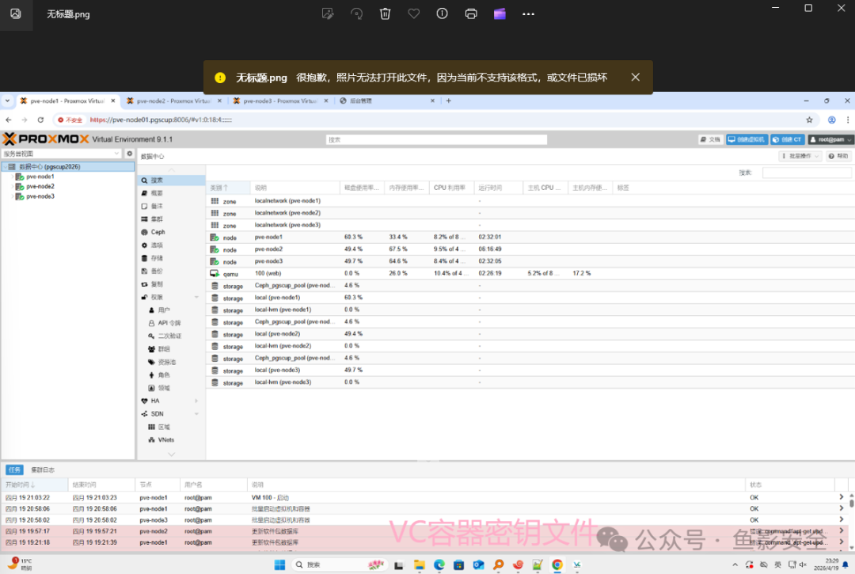Dismiss the unsupported format error notification
This screenshot has height=574, width=855.
point(635,78)
